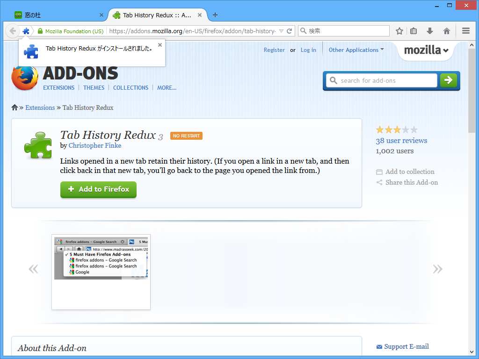Click the breadcrumb home icon
The height and width of the screenshot is (359, 479).
pos(15,108)
